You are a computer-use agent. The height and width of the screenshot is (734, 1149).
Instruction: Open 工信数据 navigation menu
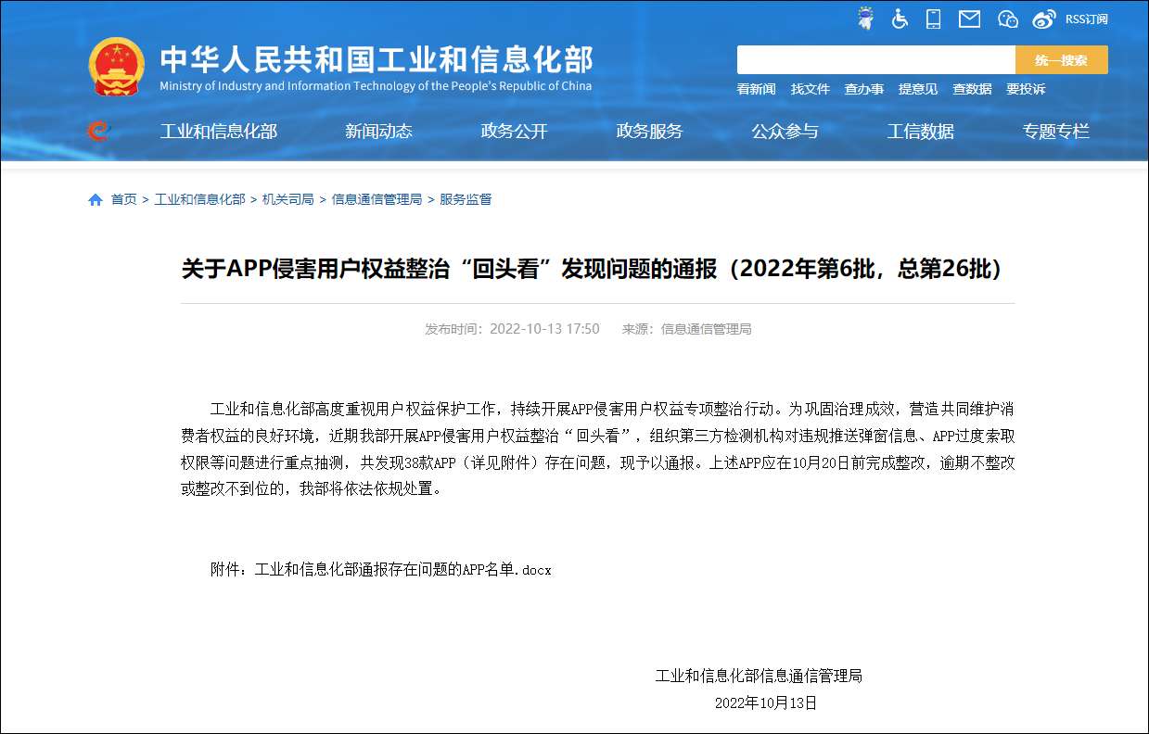[920, 132]
